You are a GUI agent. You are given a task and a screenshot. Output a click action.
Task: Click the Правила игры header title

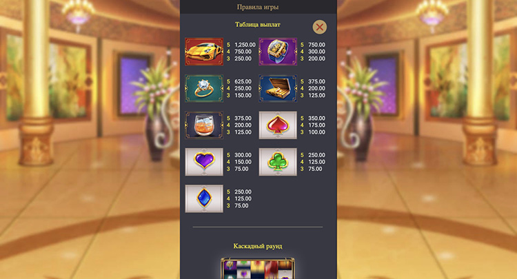coord(258,7)
